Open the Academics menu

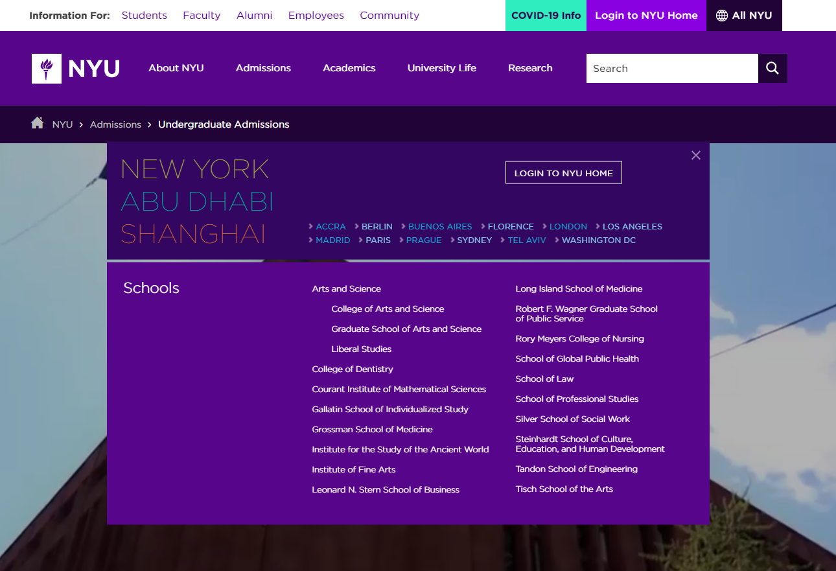[349, 68]
